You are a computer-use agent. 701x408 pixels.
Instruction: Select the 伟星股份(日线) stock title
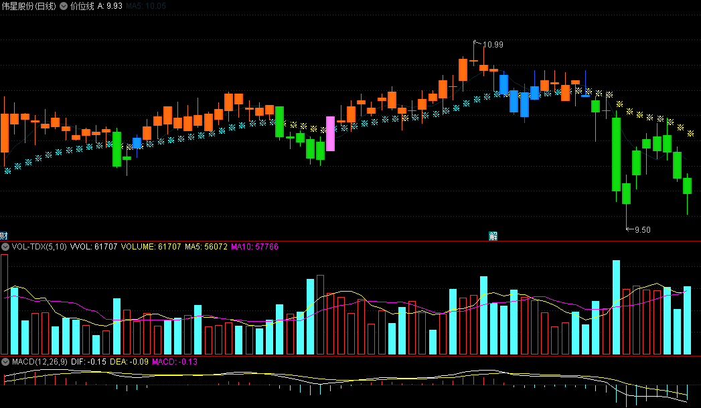29,6
